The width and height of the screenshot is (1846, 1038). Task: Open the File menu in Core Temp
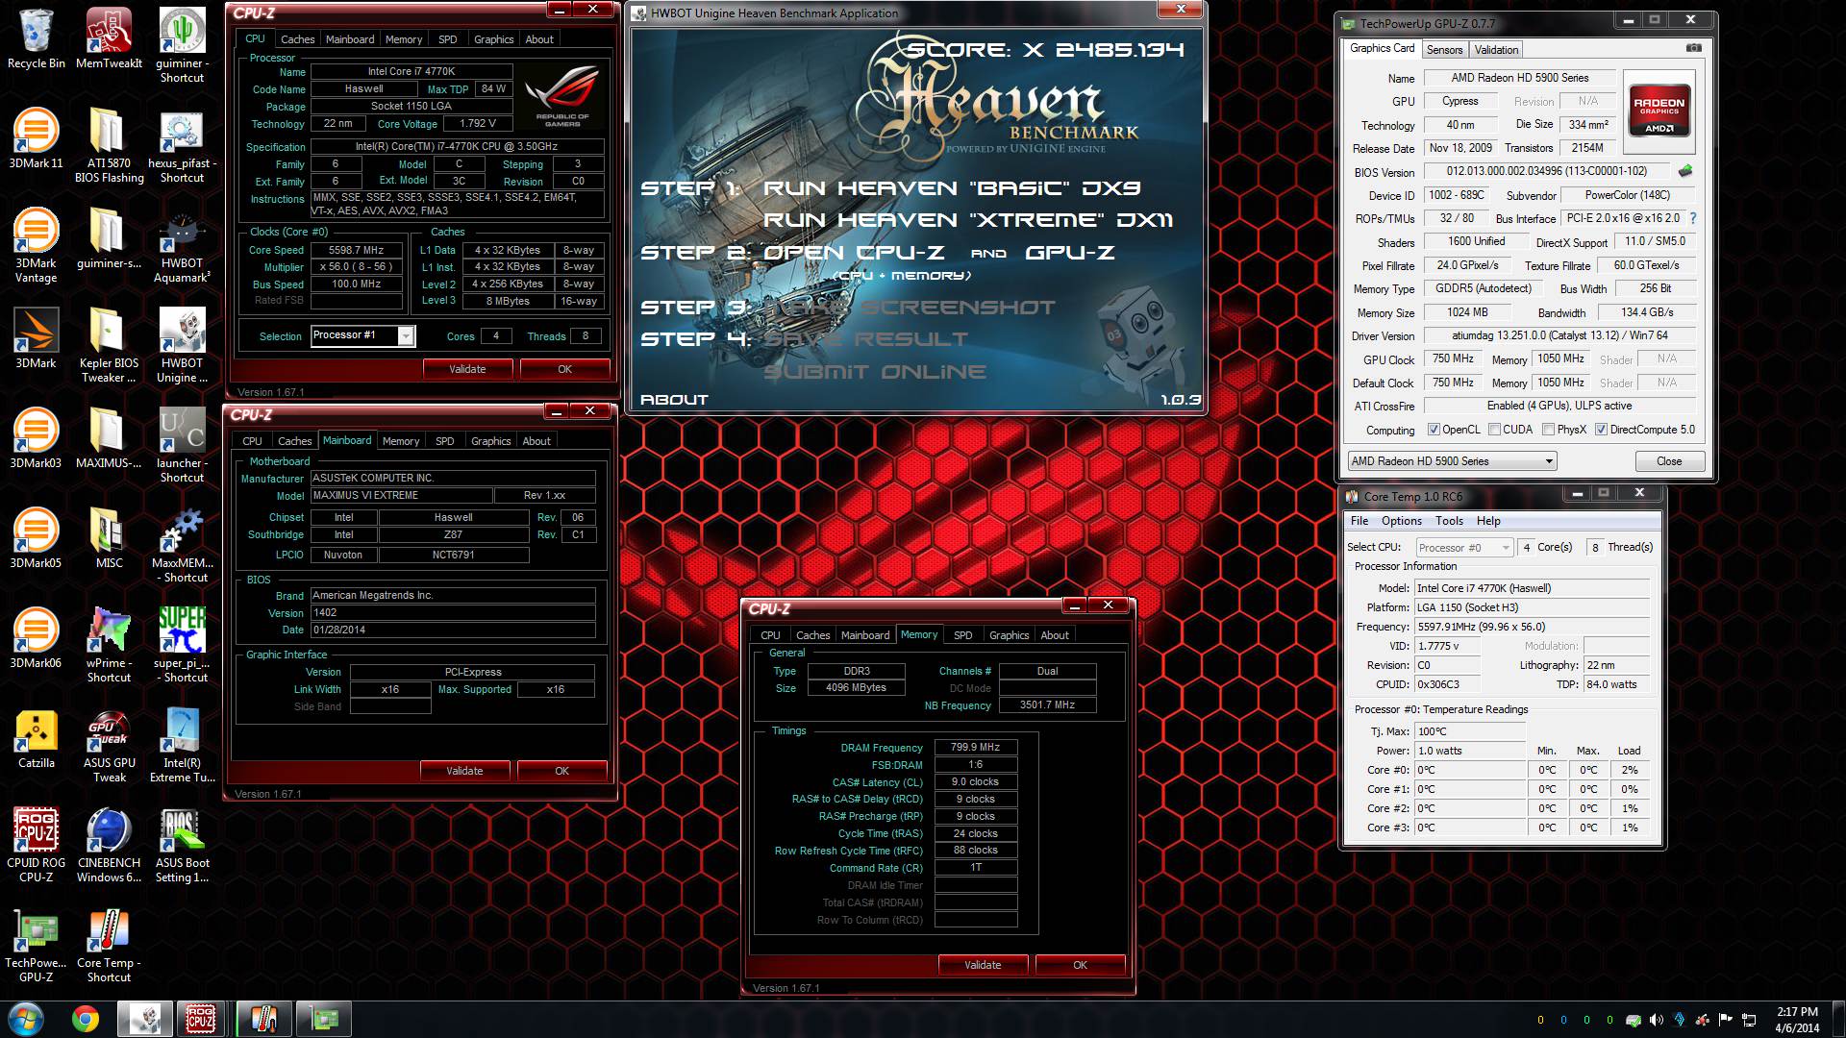1360,521
